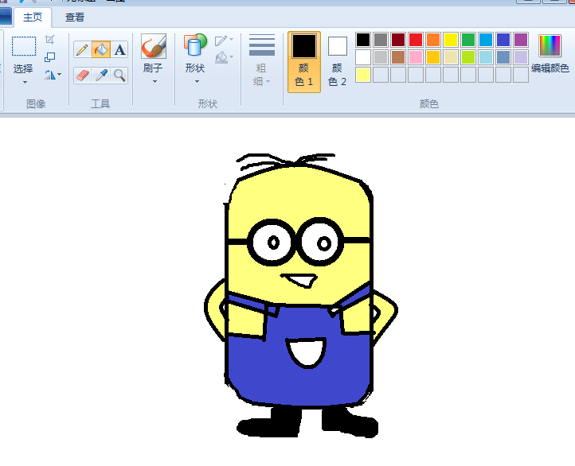
Task: Pick the dark gray color swatch
Action: coord(381,40)
